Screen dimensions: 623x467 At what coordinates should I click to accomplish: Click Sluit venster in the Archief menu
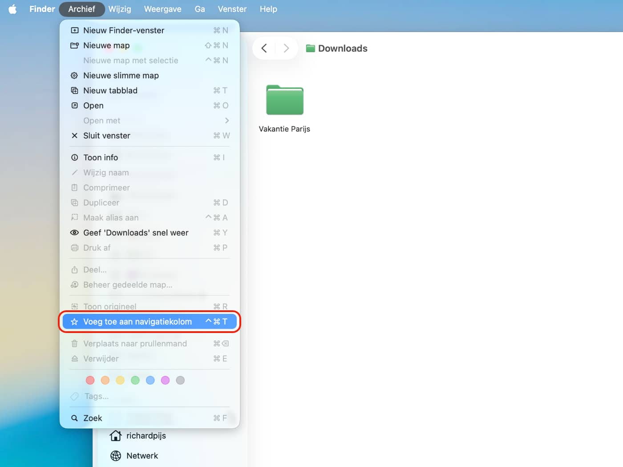106,135
